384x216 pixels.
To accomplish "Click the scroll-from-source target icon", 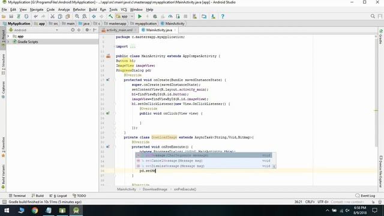I will coord(73,30).
